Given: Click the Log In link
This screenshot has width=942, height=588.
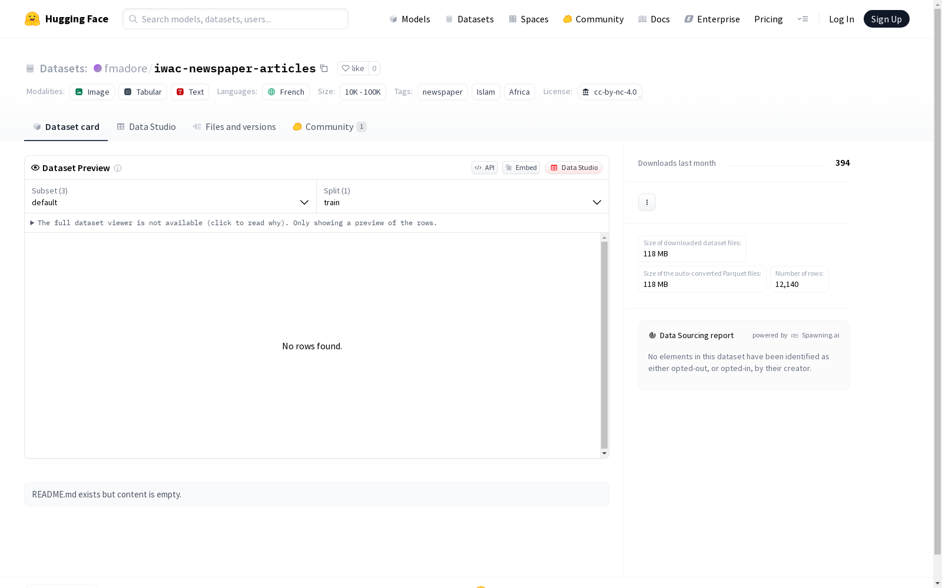Looking at the screenshot, I should click(841, 19).
